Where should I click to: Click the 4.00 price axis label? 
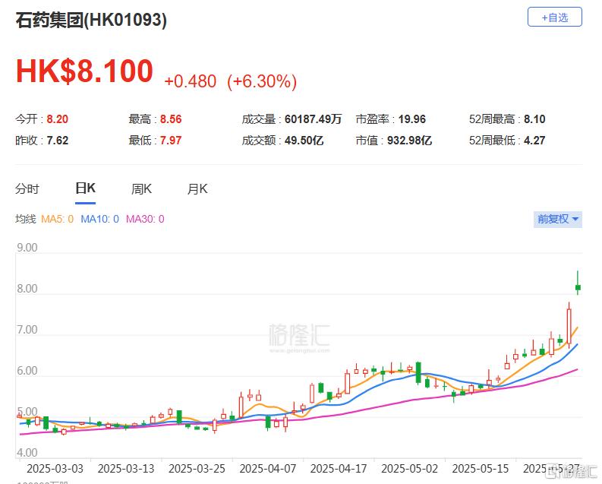coord(27,453)
